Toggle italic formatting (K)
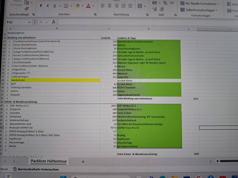Screen dimensions: 238x178 coord(48,6)
